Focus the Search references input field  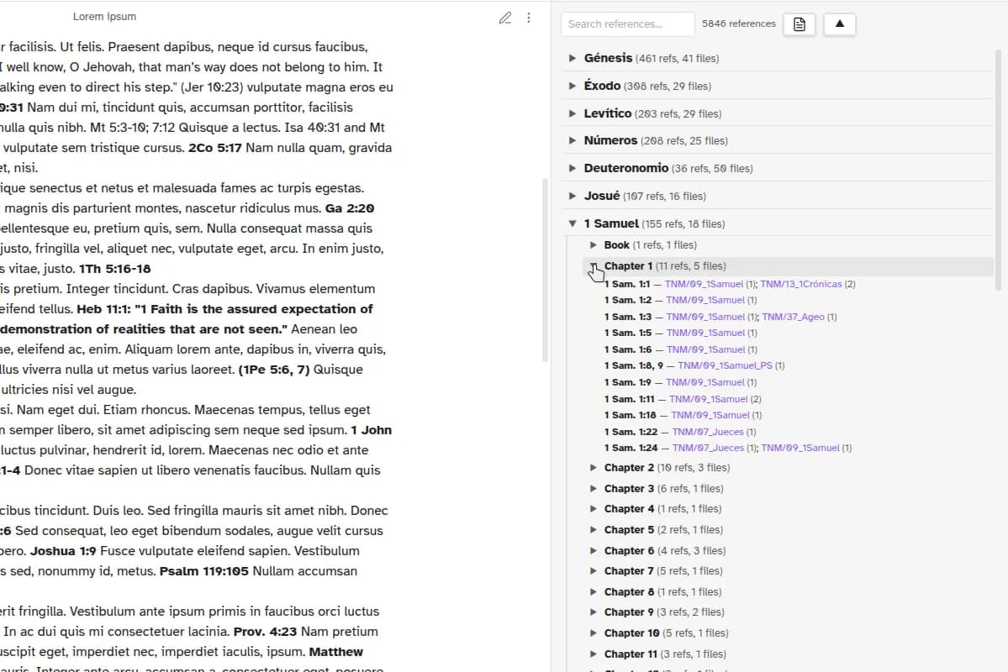click(627, 24)
